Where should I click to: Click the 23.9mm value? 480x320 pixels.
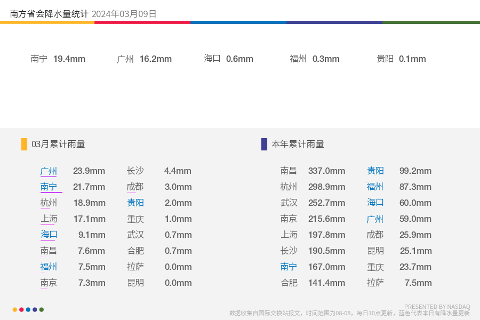point(89,171)
